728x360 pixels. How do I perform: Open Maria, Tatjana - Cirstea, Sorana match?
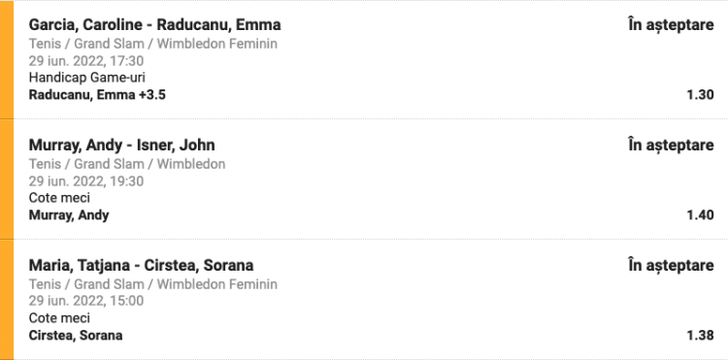141,265
